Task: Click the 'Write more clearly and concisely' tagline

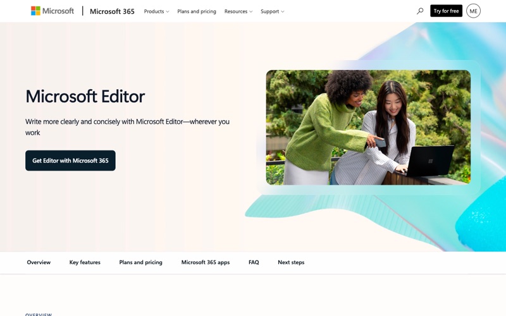Action: pyautogui.click(x=128, y=127)
